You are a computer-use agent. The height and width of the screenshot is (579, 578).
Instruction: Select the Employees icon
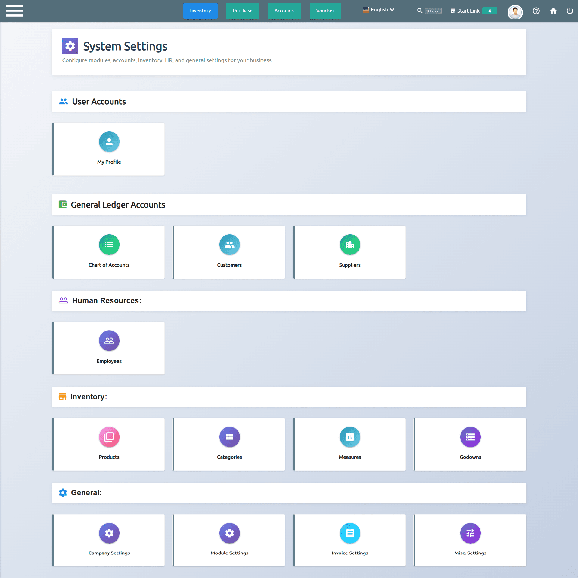pyautogui.click(x=109, y=340)
